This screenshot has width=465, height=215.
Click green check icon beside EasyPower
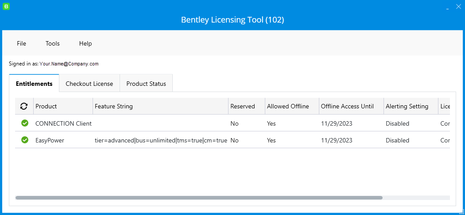pyautogui.click(x=25, y=140)
